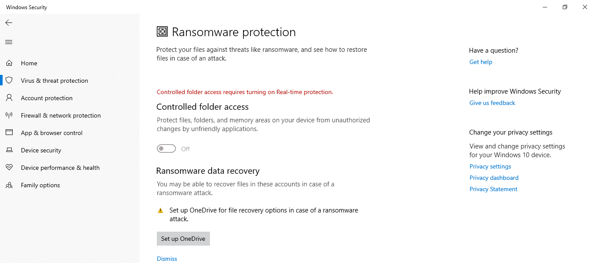Open Privacy settings
The height and width of the screenshot is (263, 595).
click(490, 166)
